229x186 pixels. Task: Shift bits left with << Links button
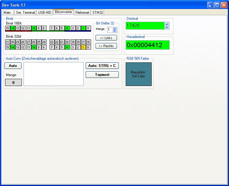(x=106, y=38)
